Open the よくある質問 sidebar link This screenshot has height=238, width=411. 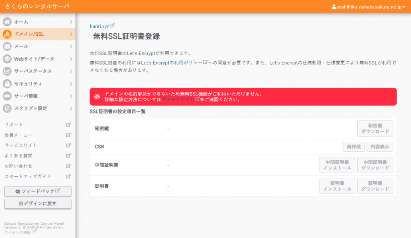pos(18,155)
